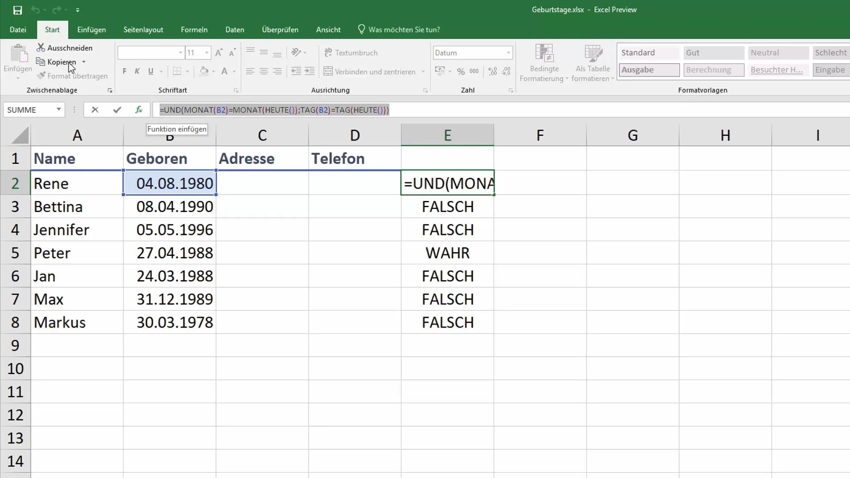Click Ausschneiden scissors button

[65, 48]
